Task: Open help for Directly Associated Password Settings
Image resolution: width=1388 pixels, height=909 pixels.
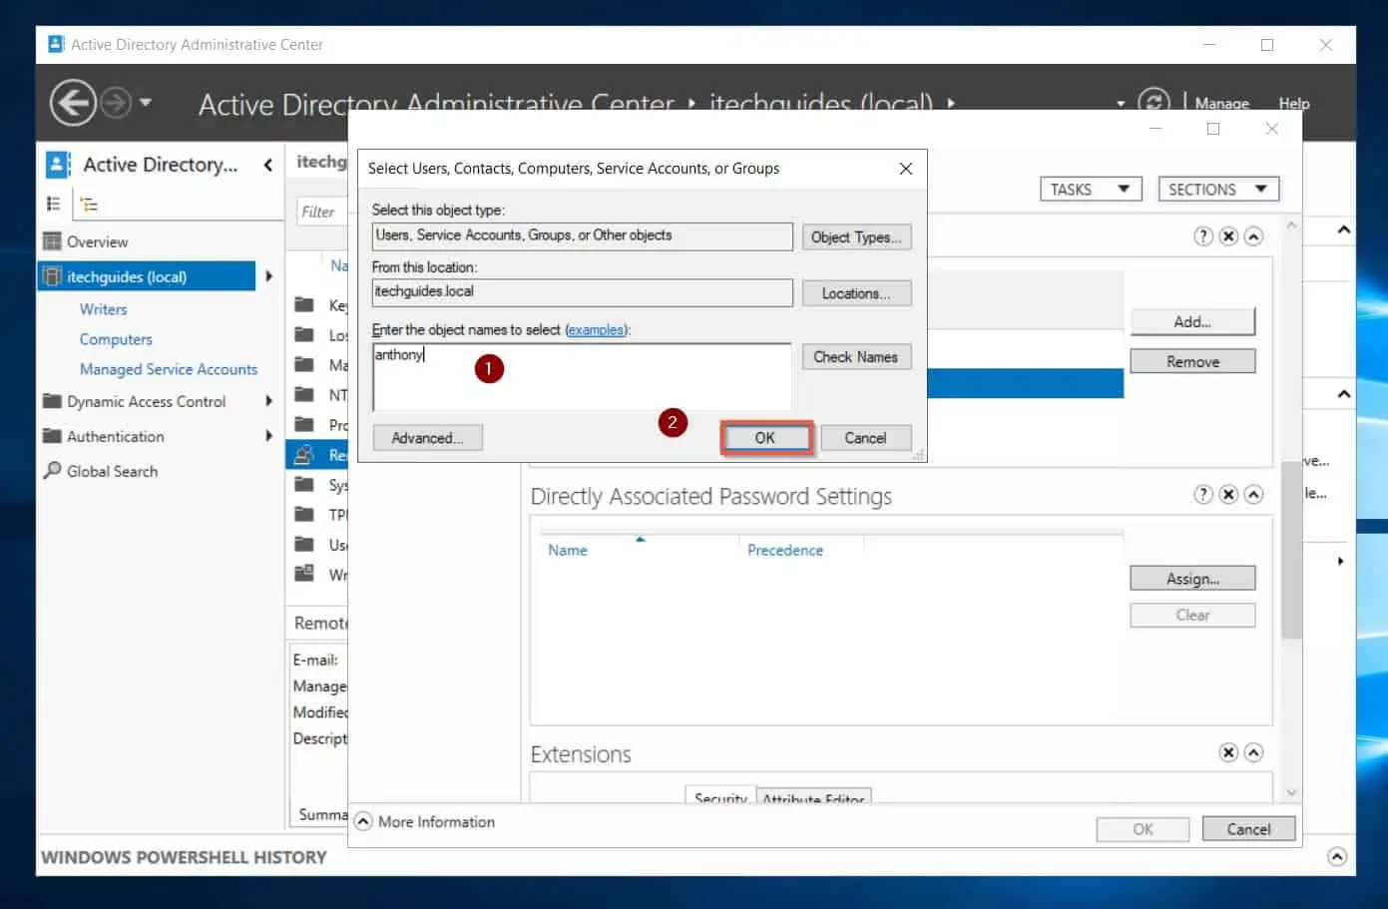Action: click(x=1203, y=495)
